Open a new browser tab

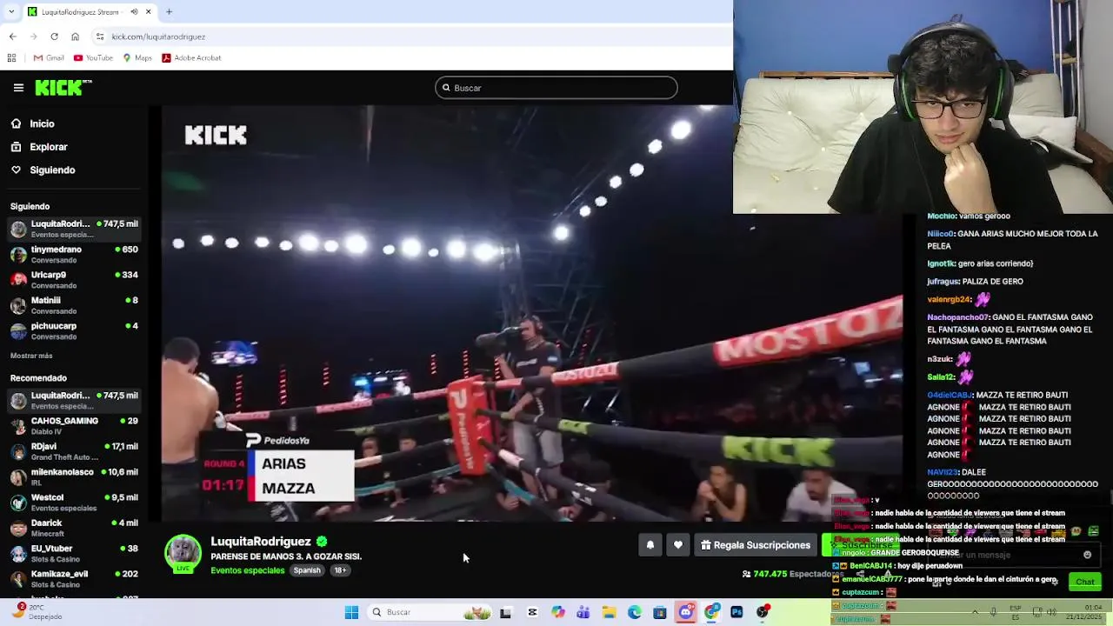click(169, 12)
